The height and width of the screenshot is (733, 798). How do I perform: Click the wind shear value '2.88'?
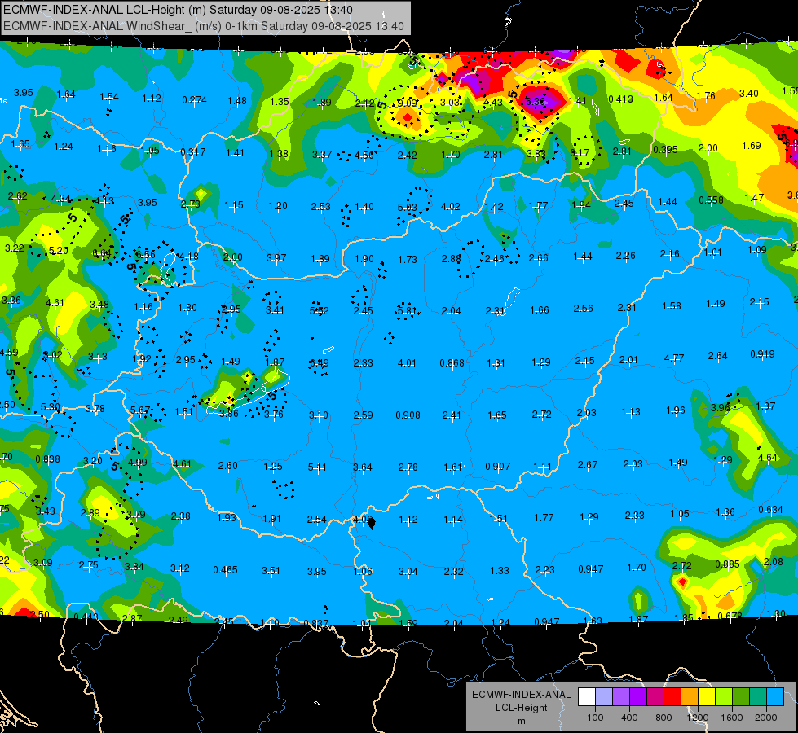click(x=452, y=260)
